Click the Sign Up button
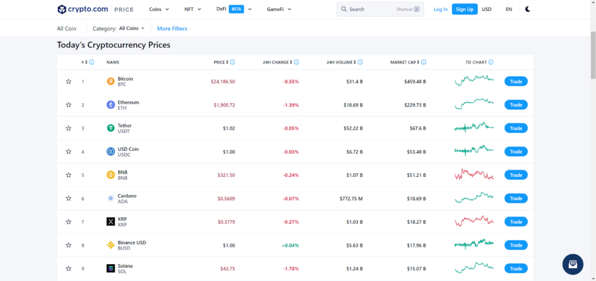596x281 pixels. [464, 9]
